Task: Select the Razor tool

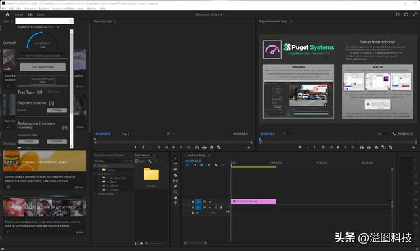Action: [x=175, y=175]
